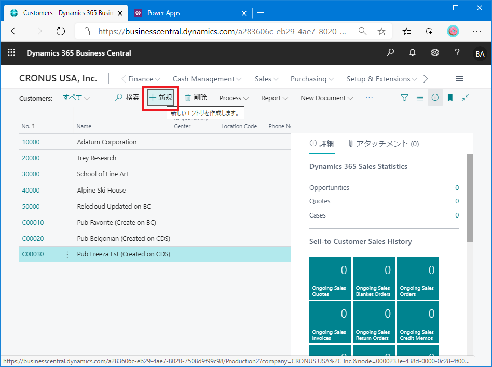Expand the Cash Management menu

207,79
